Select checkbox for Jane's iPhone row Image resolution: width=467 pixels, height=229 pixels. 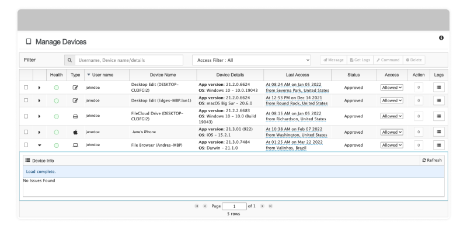(x=26, y=132)
